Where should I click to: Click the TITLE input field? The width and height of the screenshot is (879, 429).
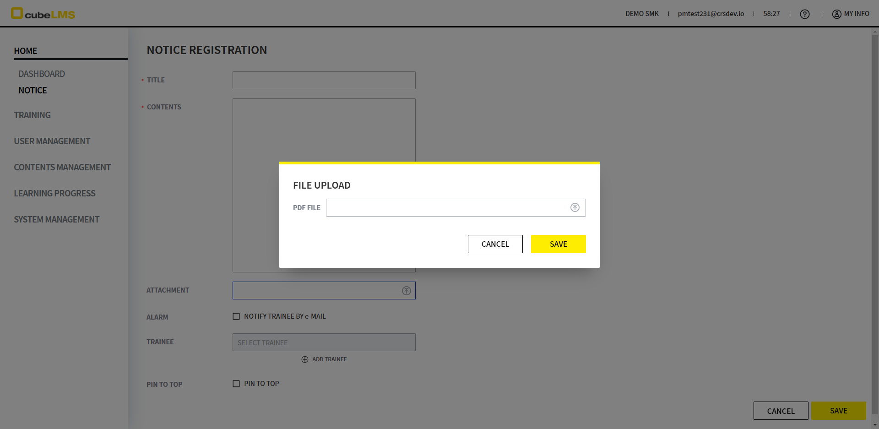pyautogui.click(x=324, y=80)
